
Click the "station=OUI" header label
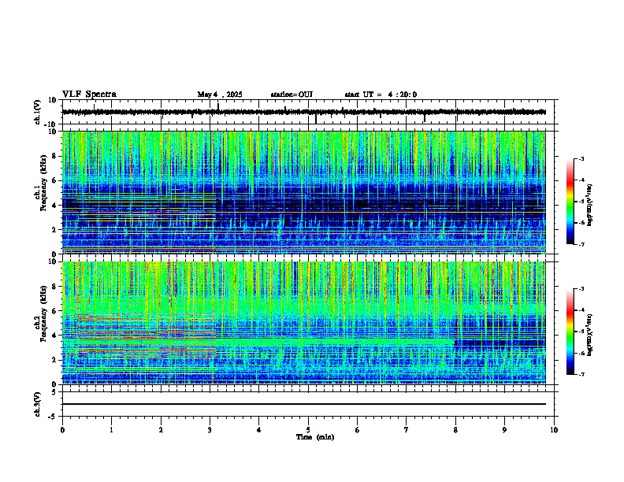pos(292,95)
